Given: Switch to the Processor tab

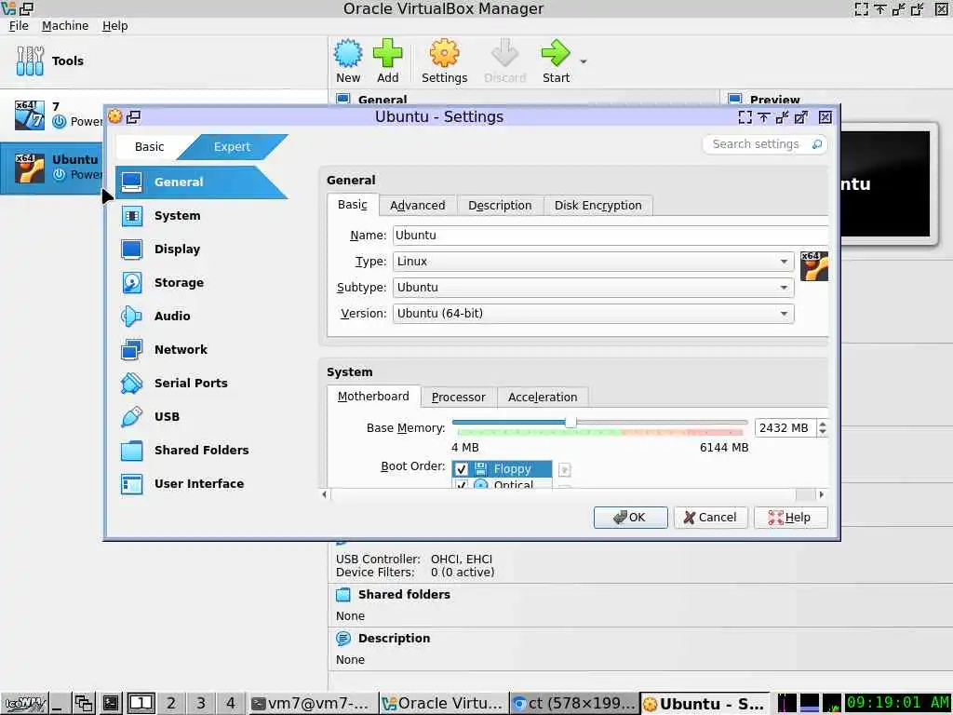Looking at the screenshot, I should tap(458, 397).
